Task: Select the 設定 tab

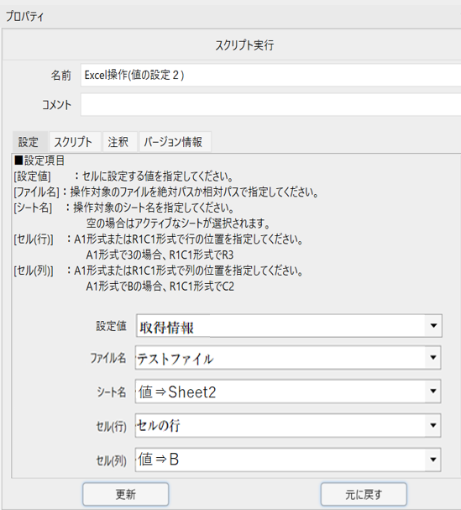Action: coord(29,142)
